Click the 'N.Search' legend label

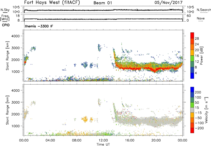204,10
